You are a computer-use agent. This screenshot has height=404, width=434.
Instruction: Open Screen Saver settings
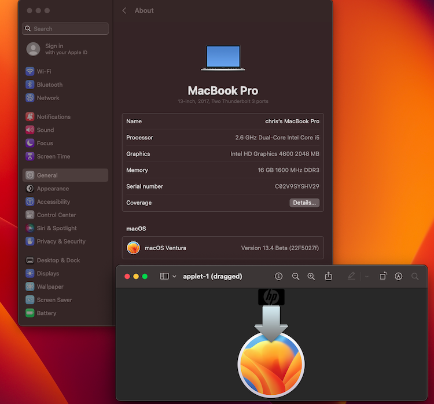tap(65, 300)
